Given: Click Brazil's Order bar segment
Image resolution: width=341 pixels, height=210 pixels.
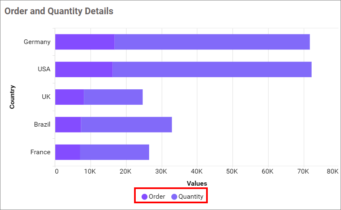Looking at the screenshot, I should (x=68, y=124).
